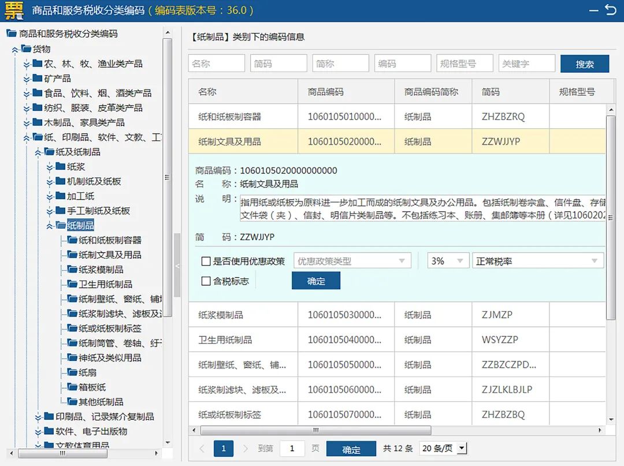Click the 简码 column header

pyautogui.click(x=511, y=91)
